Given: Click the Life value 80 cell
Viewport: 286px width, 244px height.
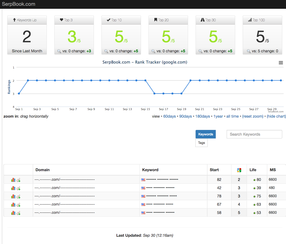Looking at the screenshot, I should pyautogui.click(x=257, y=179).
